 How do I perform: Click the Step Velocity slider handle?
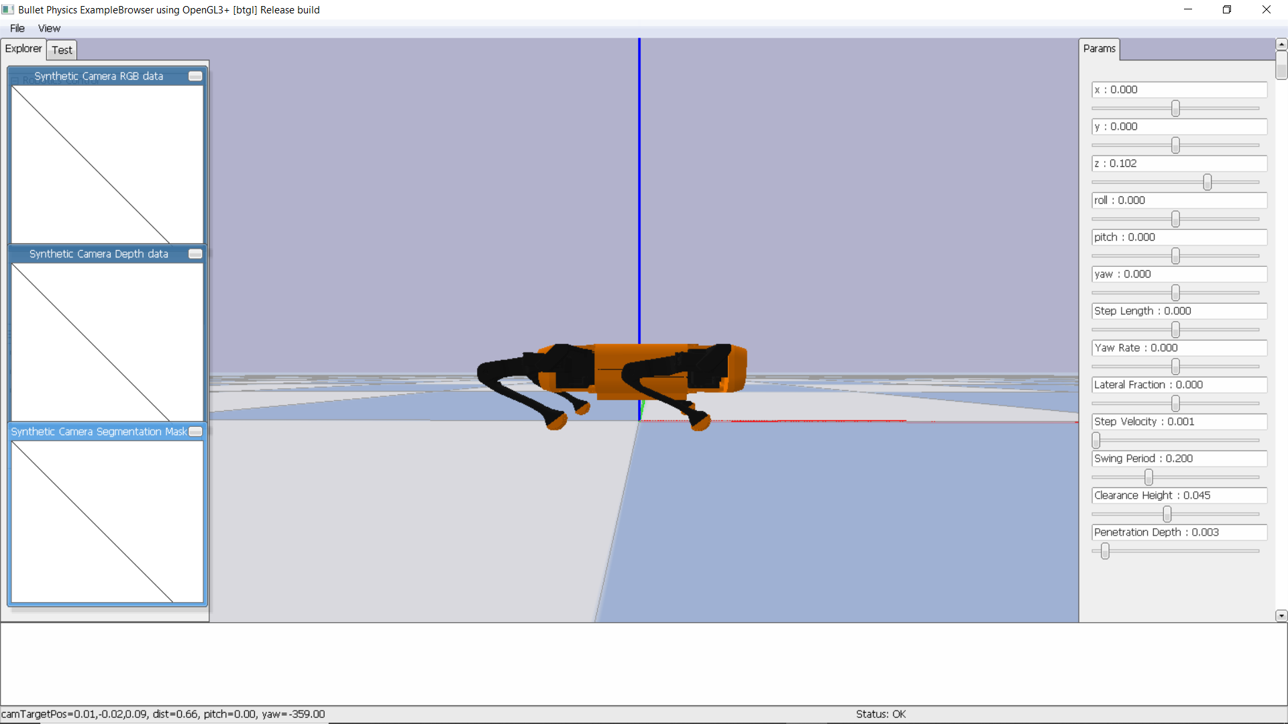point(1096,440)
